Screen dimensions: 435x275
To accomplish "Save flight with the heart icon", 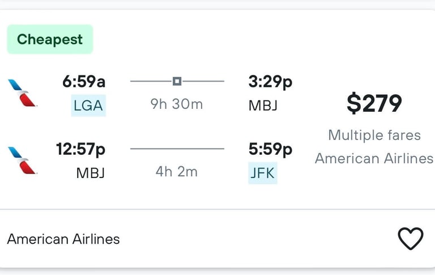I will tap(411, 239).
